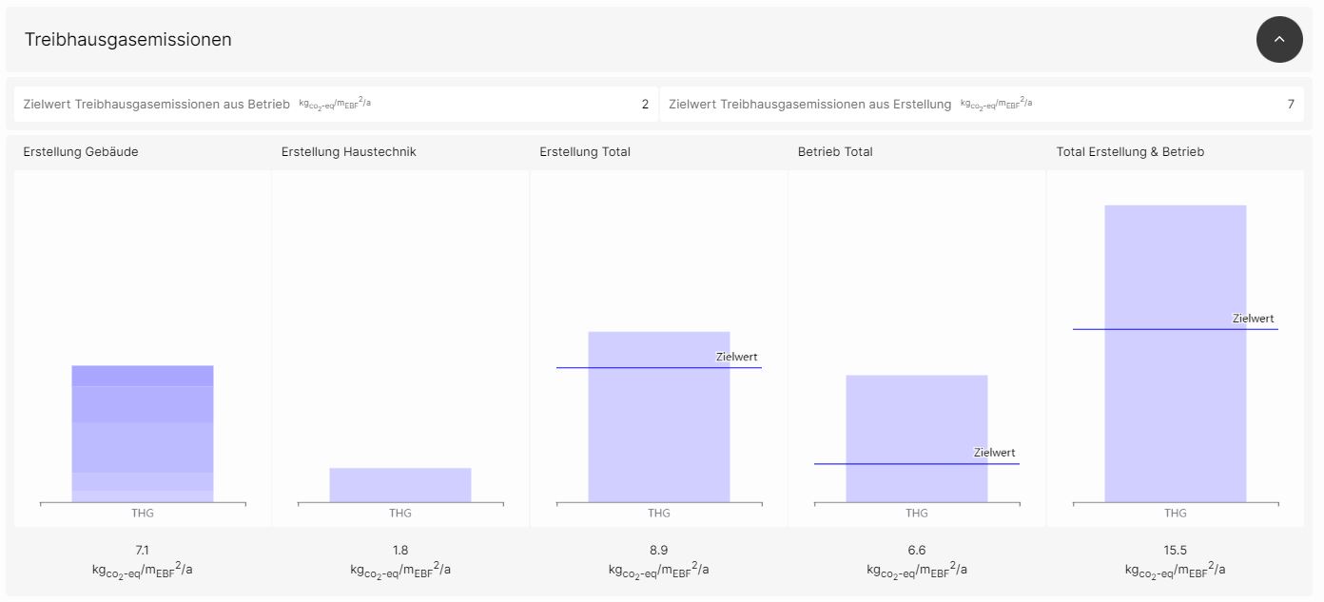Click the Zielwert label in the Betrieb Total chart
The image size is (1324, 602).
coord(994,453)
